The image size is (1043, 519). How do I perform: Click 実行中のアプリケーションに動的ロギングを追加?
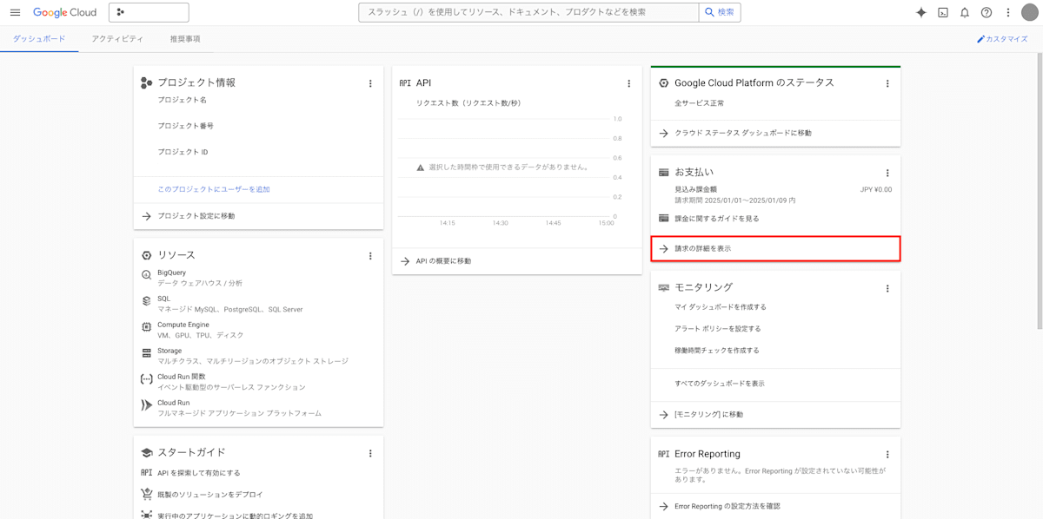[235, 516]
